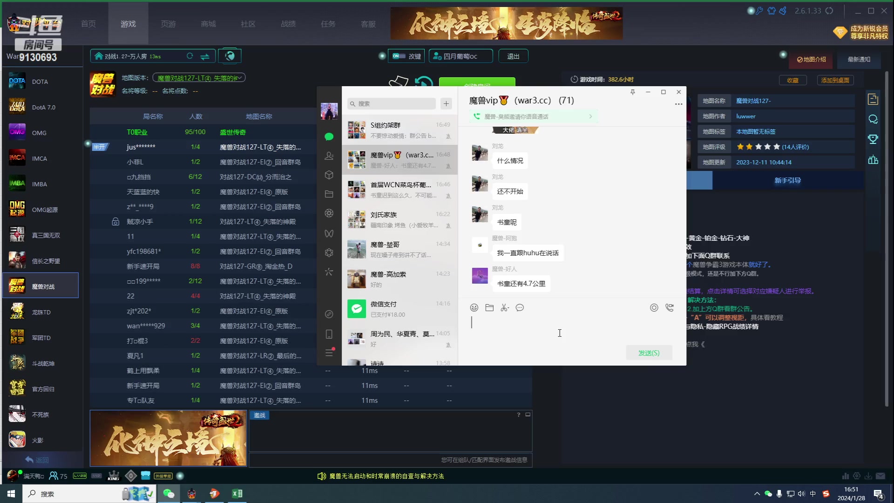
Task: Click leaderboard podium icon on right sidebar
Action: (873, 160)
